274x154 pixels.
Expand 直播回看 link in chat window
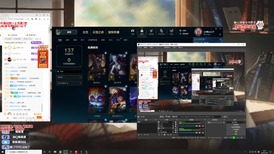(32, 35)
